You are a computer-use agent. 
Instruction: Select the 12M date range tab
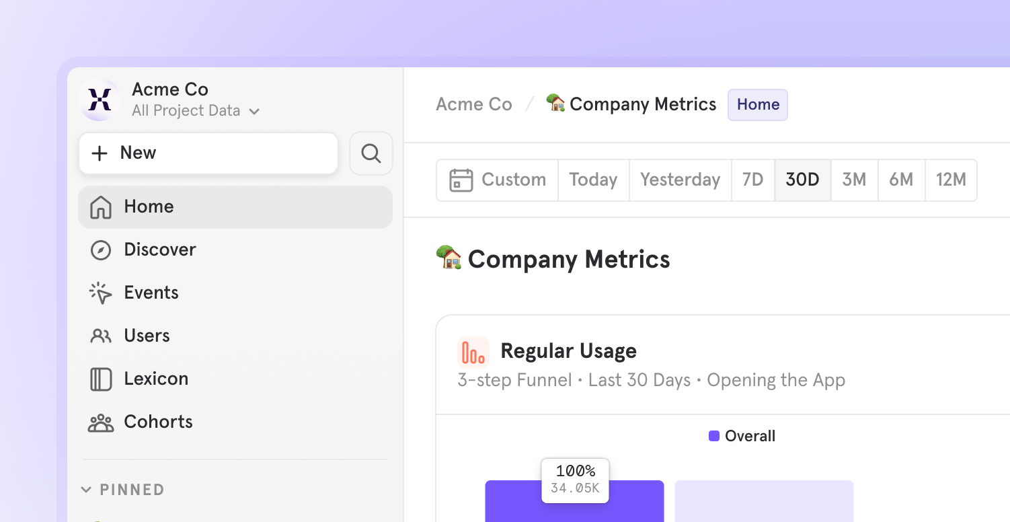point(951,180)
